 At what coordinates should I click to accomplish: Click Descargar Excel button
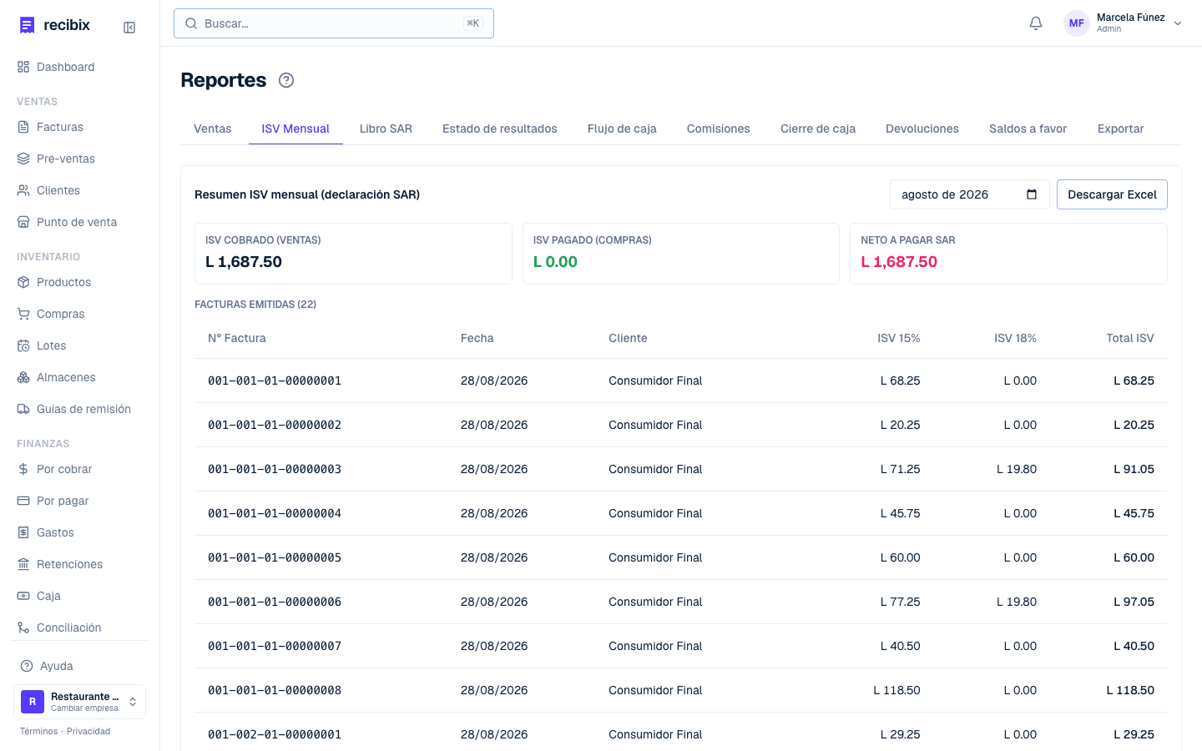coord(1112,194)
